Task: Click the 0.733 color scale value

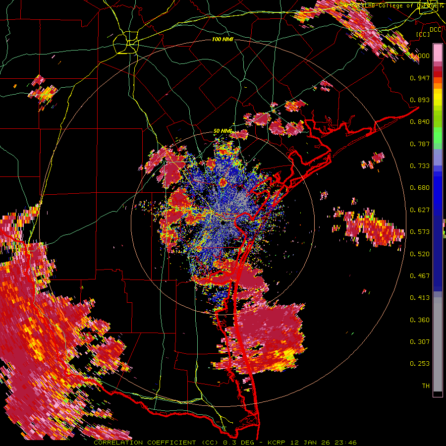Action: pos(420,166)
